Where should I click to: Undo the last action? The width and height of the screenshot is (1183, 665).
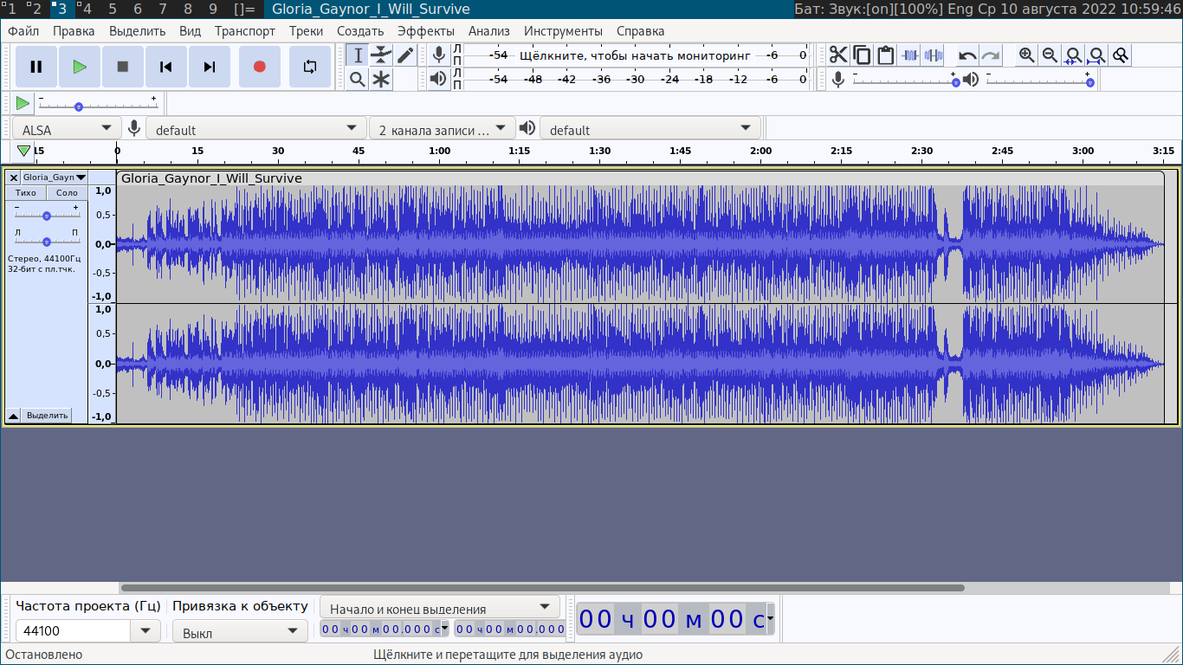967,55
